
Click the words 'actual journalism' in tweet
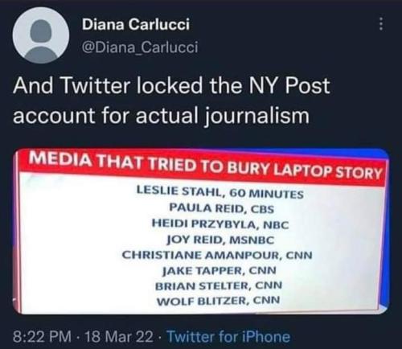pyautogui.click(x=223, y=116)
